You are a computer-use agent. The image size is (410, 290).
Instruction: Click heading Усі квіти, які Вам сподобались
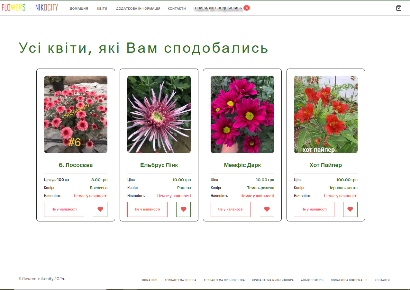point(143,48)
